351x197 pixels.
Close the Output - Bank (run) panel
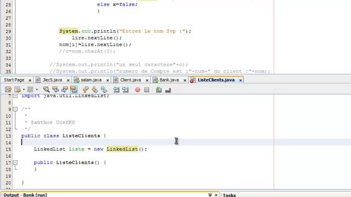point(216,195)
